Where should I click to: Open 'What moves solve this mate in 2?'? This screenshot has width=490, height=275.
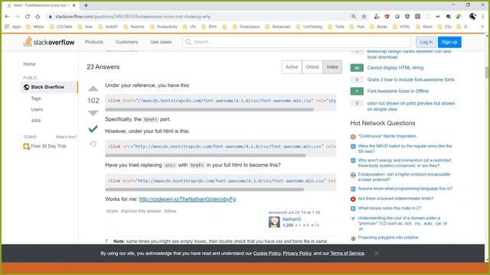point(390,209)
